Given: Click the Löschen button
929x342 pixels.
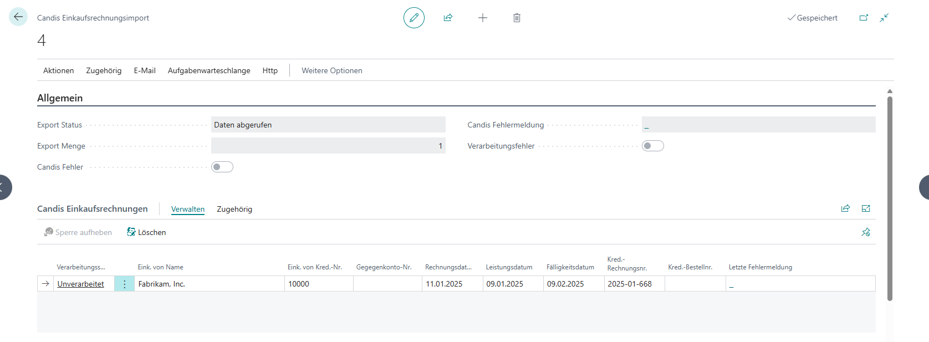Looking at the screenshot, I should coord(146,232).
